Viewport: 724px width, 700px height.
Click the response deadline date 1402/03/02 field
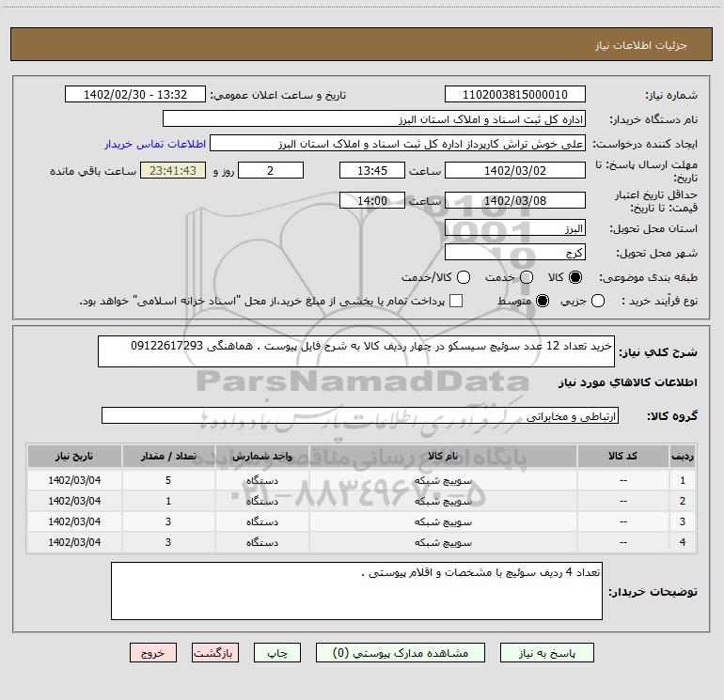[x=515, y=170]
